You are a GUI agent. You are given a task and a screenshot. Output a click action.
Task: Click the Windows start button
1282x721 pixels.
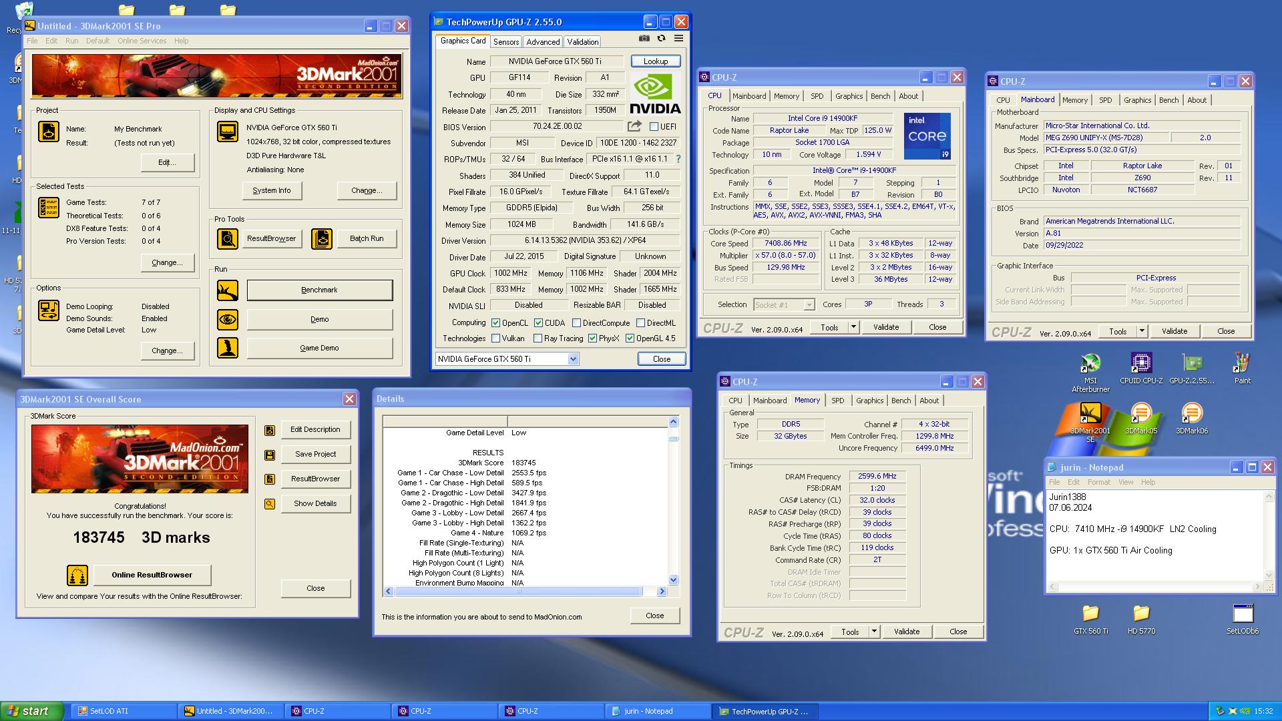click(32, 711)
